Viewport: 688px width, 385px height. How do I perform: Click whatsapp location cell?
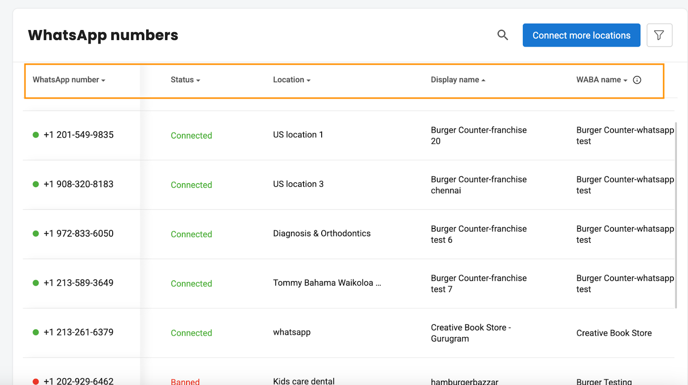pyautogui.click(x=292, y=333)
